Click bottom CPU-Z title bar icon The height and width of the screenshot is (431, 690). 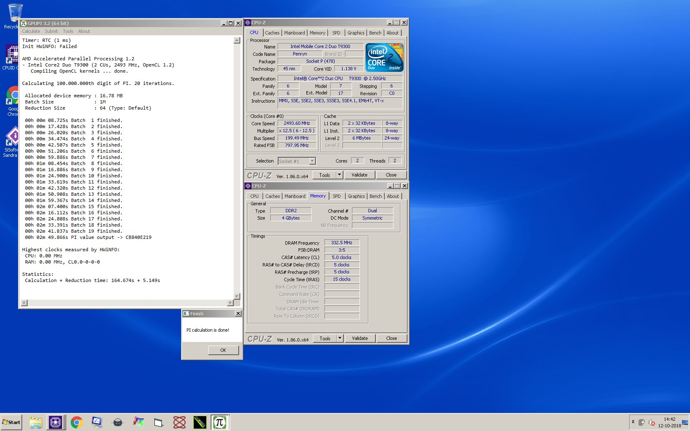pos(248,186)
